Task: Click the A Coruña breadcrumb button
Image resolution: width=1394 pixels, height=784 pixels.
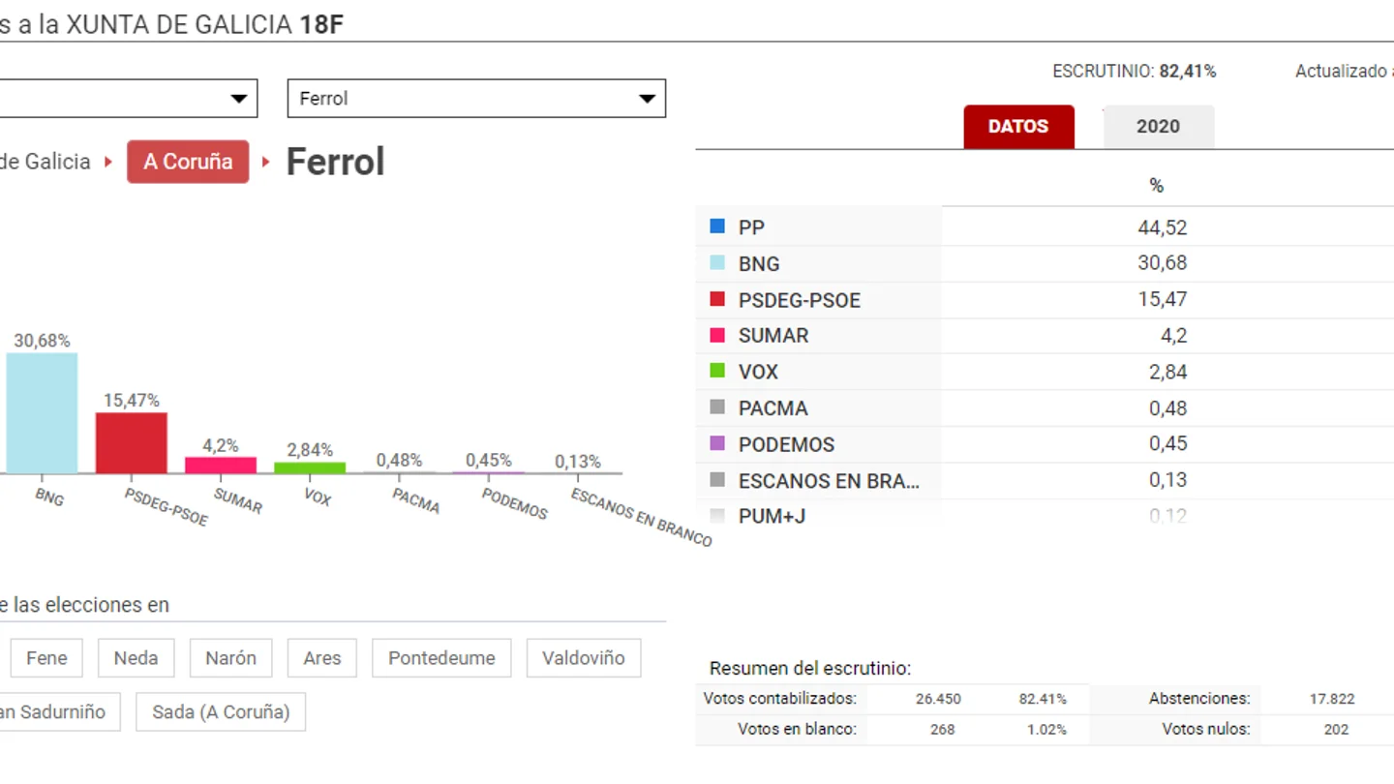Action: pos(188,162)
